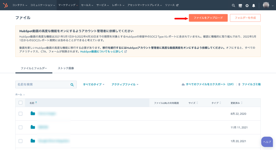Click the date 1月 20, 2021
This screenshot has height=150, width=276.
click(x=238, y=141)
